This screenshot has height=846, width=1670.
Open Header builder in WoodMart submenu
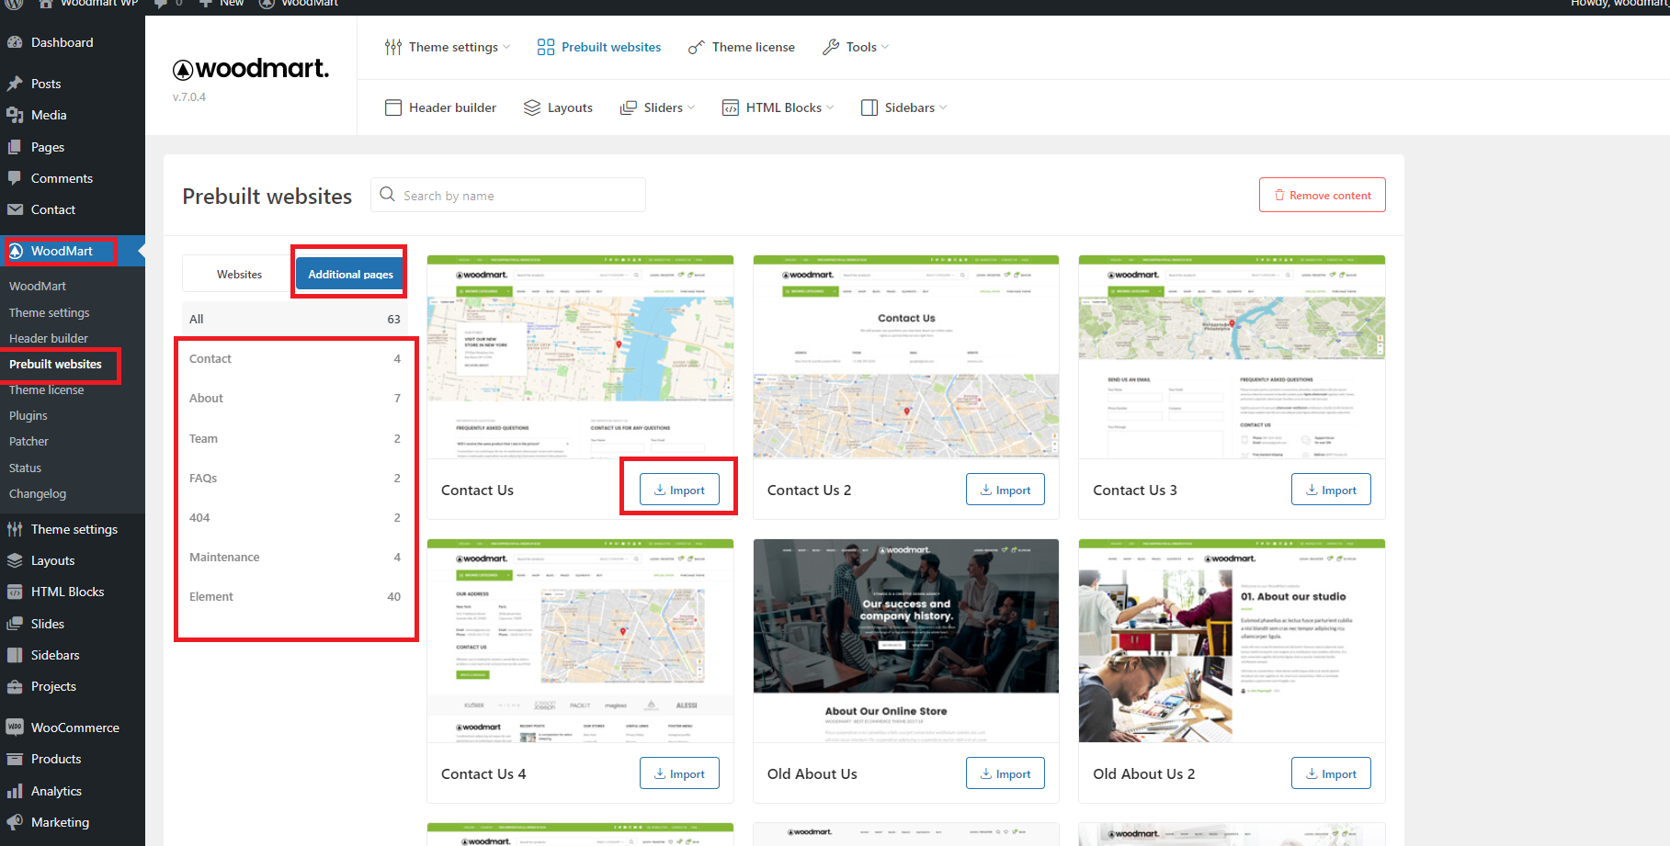tap(49, 338)
